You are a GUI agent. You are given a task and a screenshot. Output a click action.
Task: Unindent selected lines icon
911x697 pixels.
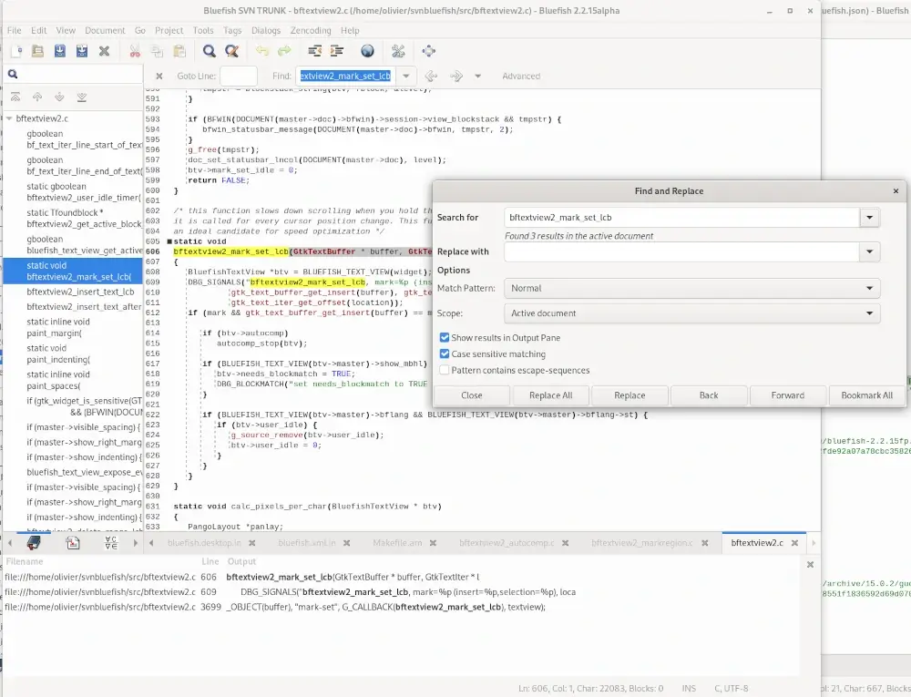314,51
